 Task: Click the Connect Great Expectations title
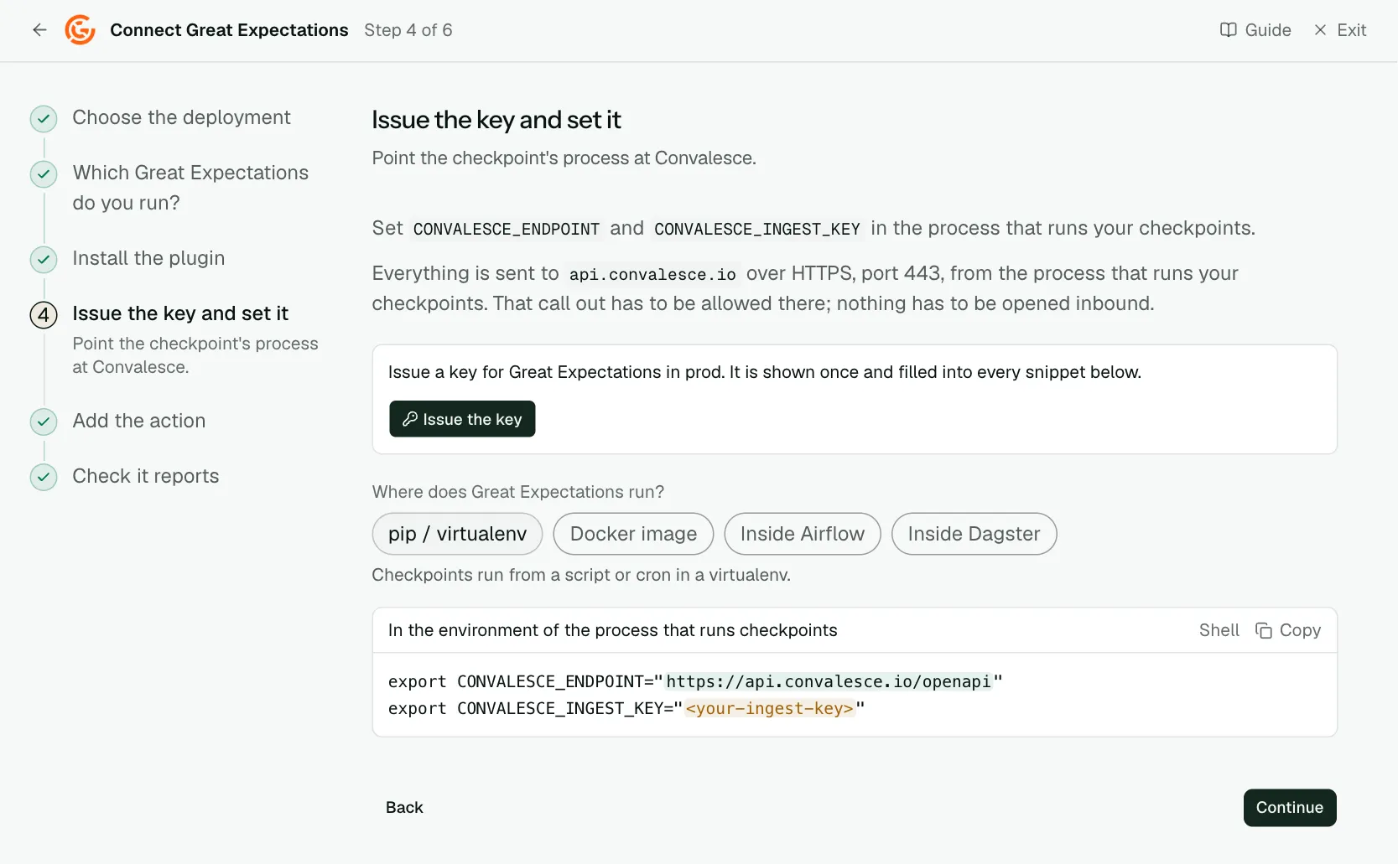click(229, 30)
